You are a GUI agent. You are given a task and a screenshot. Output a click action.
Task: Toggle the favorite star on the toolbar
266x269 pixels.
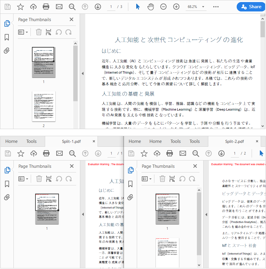[21, 6]
